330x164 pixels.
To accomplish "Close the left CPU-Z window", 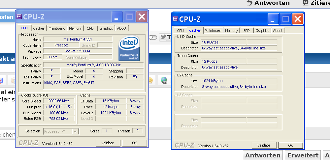I will pyautogui.click(x=142, y=16).
